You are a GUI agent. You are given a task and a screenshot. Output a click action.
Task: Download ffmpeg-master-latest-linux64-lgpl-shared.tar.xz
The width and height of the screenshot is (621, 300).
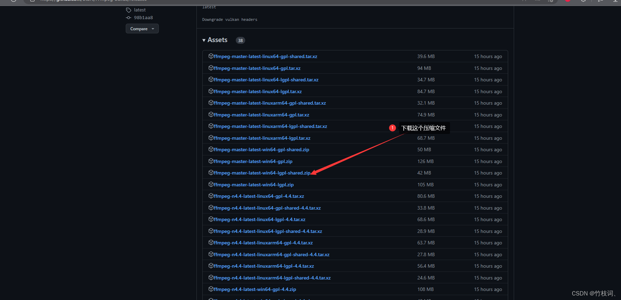tap(266, 80)
